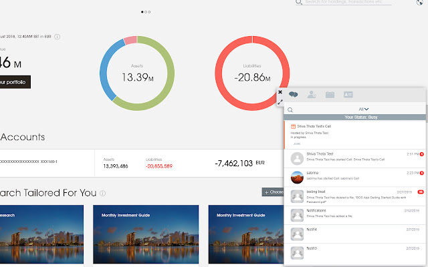
Task: Close the chat panel with the X icon
Action: click(280, 92)
